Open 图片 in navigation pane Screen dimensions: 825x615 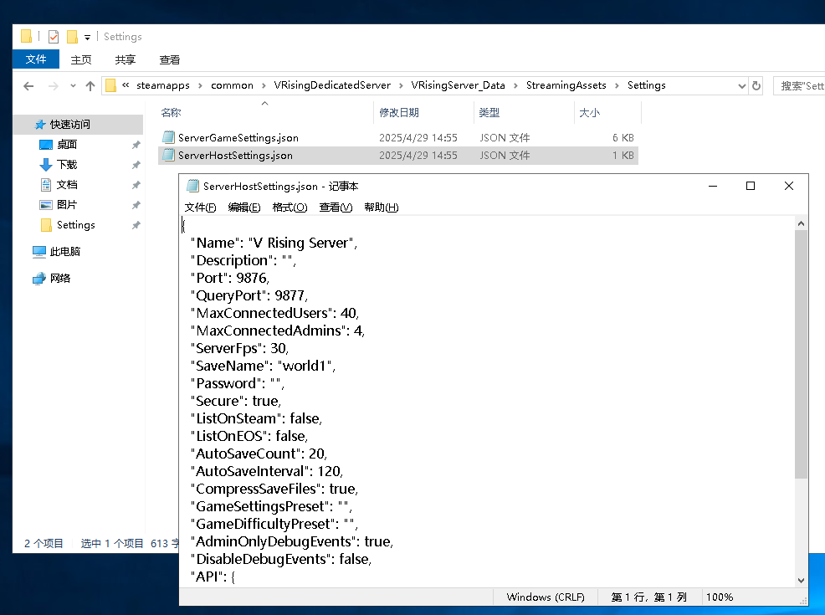[x=67, y=205]
